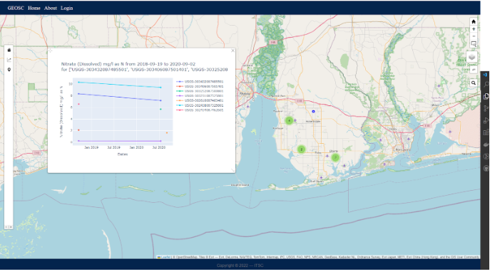
Task: Click the small curved arrow map control
Action: tap(474, 70)
